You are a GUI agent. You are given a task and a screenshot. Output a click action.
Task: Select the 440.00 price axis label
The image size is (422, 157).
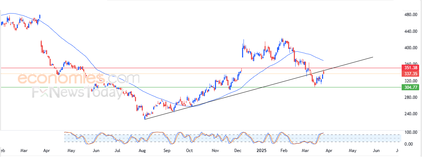[x=411, y=31]
